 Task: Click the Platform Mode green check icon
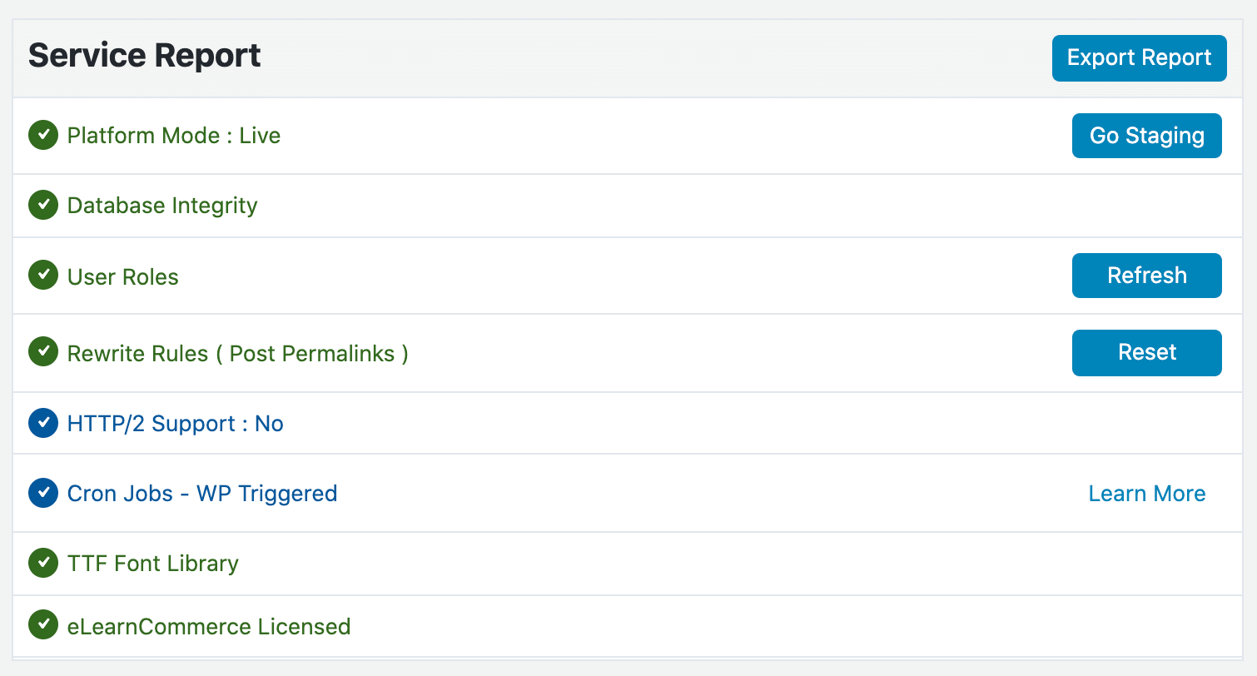[x=43, y=135]
